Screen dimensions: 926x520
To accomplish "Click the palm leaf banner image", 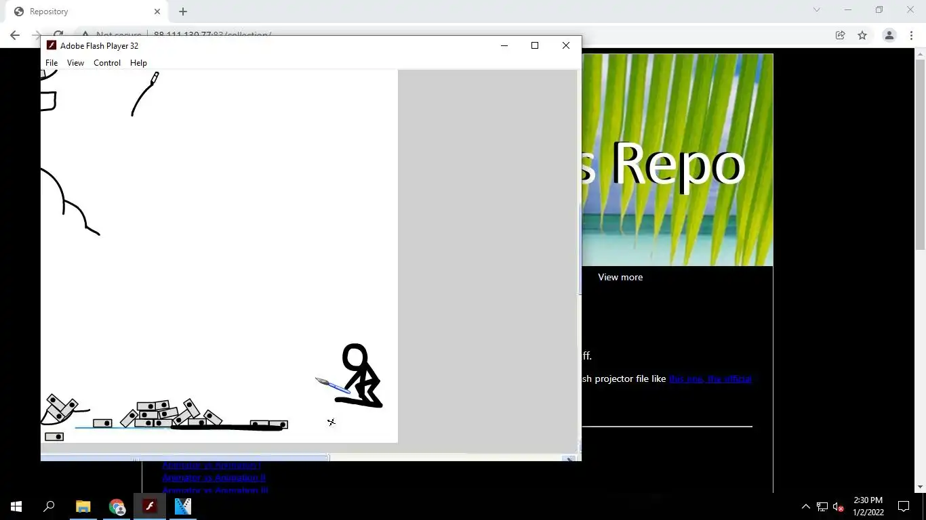I will (x=677, y=160).
